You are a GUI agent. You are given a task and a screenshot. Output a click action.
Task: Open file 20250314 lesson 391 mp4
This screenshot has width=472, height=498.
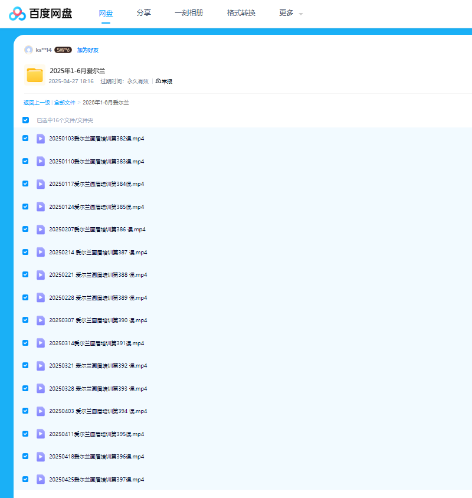click(96, 343)
